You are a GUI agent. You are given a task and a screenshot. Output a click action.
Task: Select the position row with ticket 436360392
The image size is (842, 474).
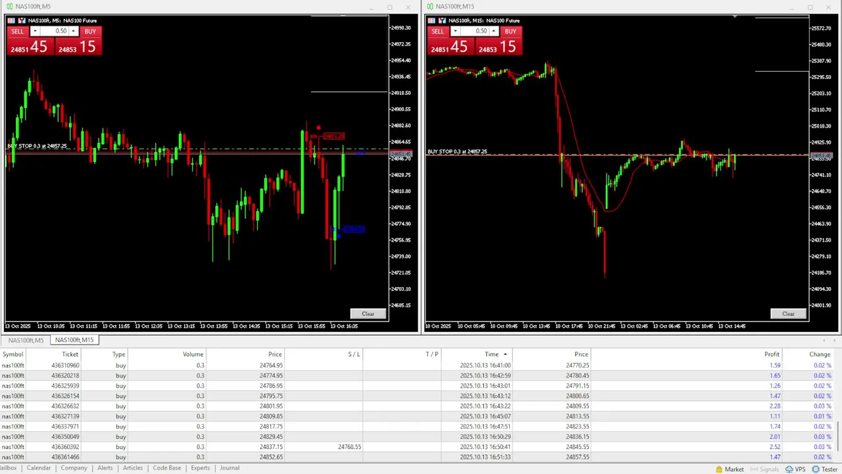[x=418, y=447]
